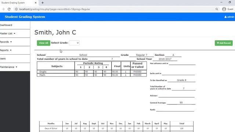The height and width of the screenshot is (132, 235).
Task: Click the Add Record button
Action: tap(224, 43)
